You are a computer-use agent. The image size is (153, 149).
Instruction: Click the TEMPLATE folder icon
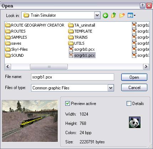pos(71,31)
